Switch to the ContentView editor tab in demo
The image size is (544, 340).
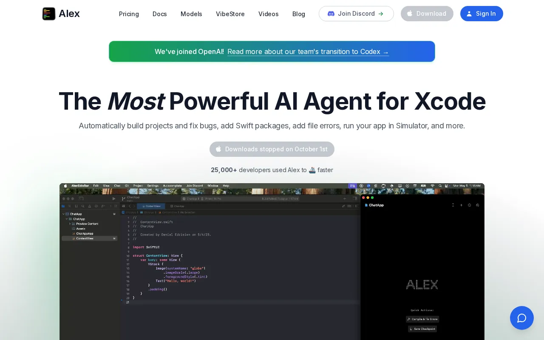(151, 206)
